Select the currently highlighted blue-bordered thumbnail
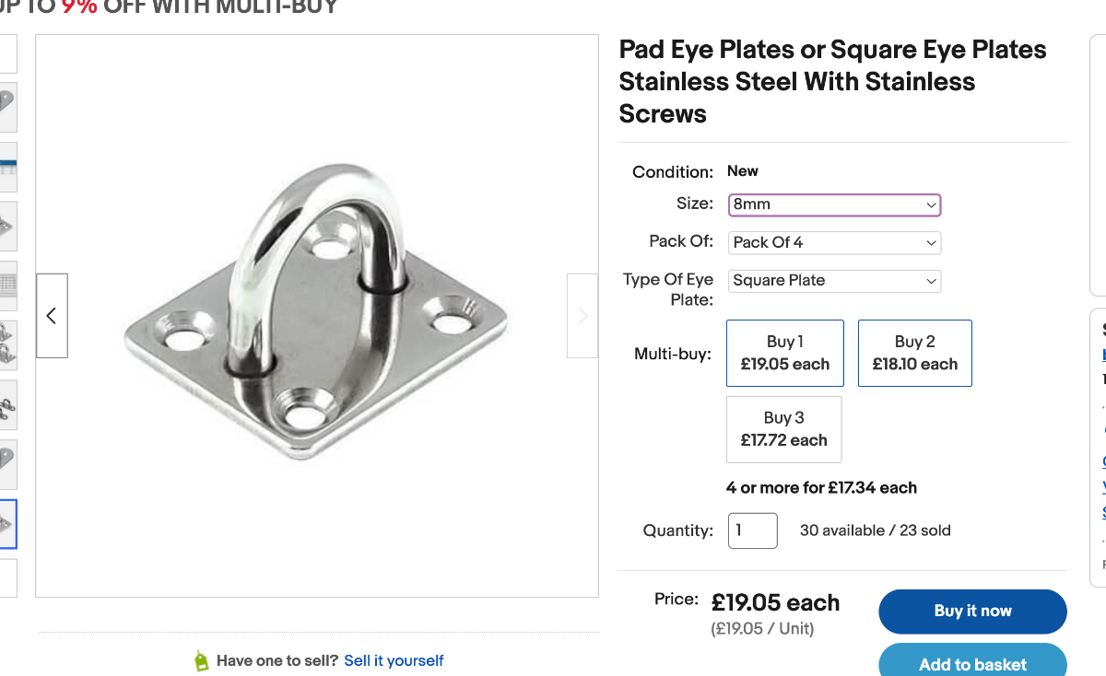 [7, 524]
